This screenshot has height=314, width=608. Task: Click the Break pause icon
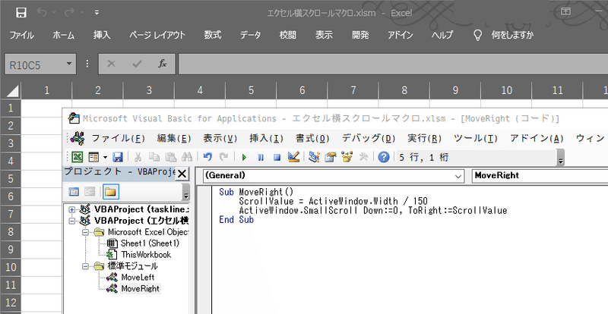click(261, 158)
